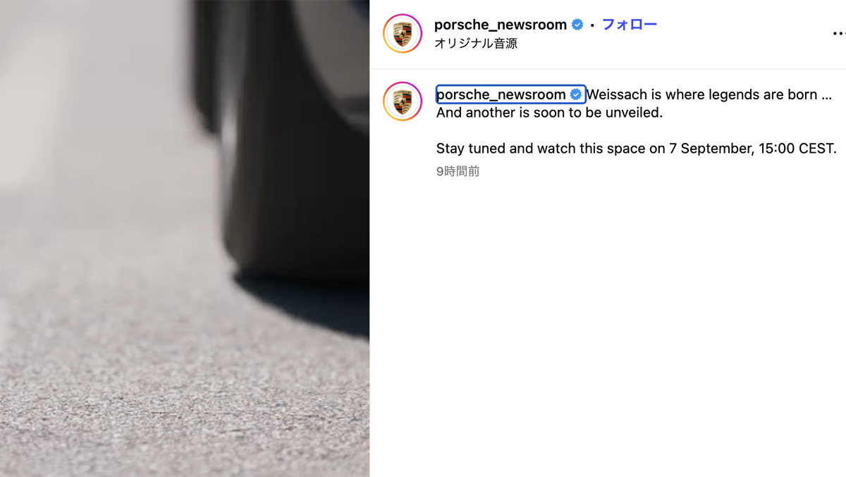Click the empty comments area below the caption
This screenshot has width=846, height=477.
tap(608, 324)
